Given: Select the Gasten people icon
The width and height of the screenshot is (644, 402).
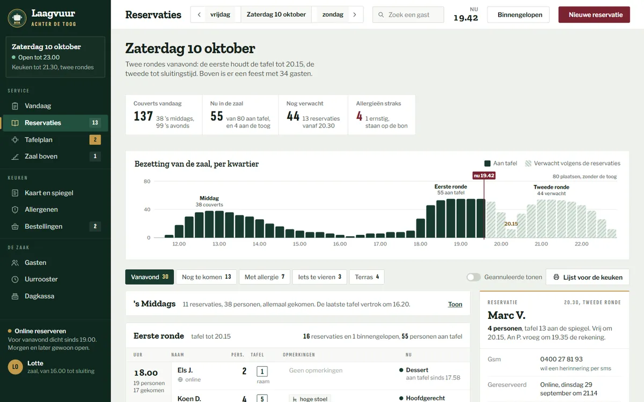Looking at the screenshot, I should (15, 263).
